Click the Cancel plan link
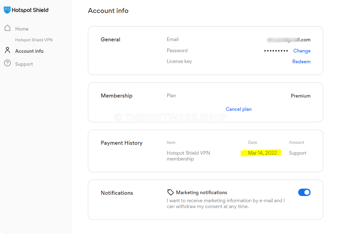This screenshot has width=340, height=234. tap(238, 109)
